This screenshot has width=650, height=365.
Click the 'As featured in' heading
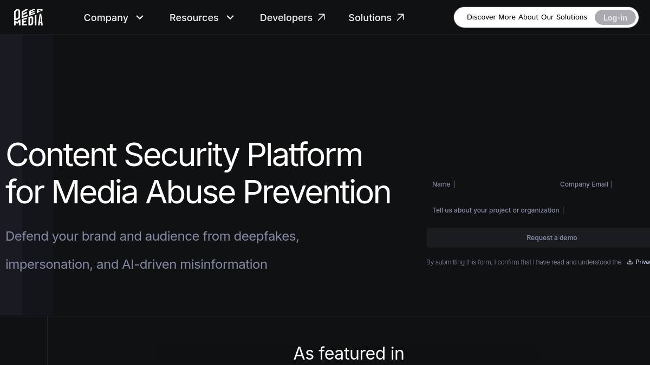[348, 353]
